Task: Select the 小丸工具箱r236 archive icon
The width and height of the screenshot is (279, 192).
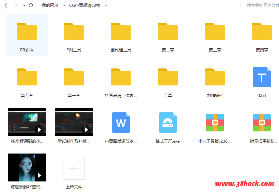Action: [215, 123]
